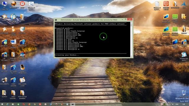Click the Activate Windows console title bar
The image size is (189, 106).
coord(89,20)
